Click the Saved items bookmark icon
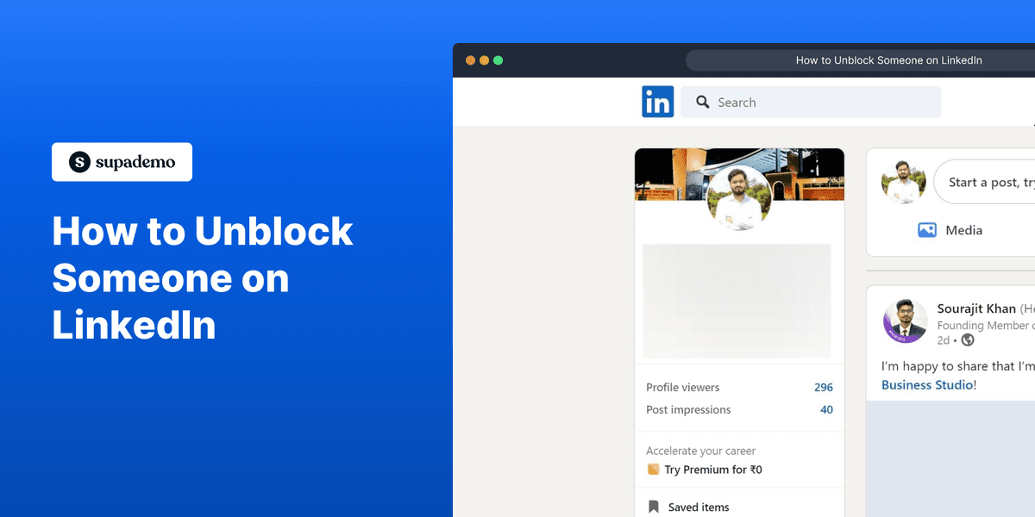The width and height of the screenshot is (1035, 517). (653, 506)
